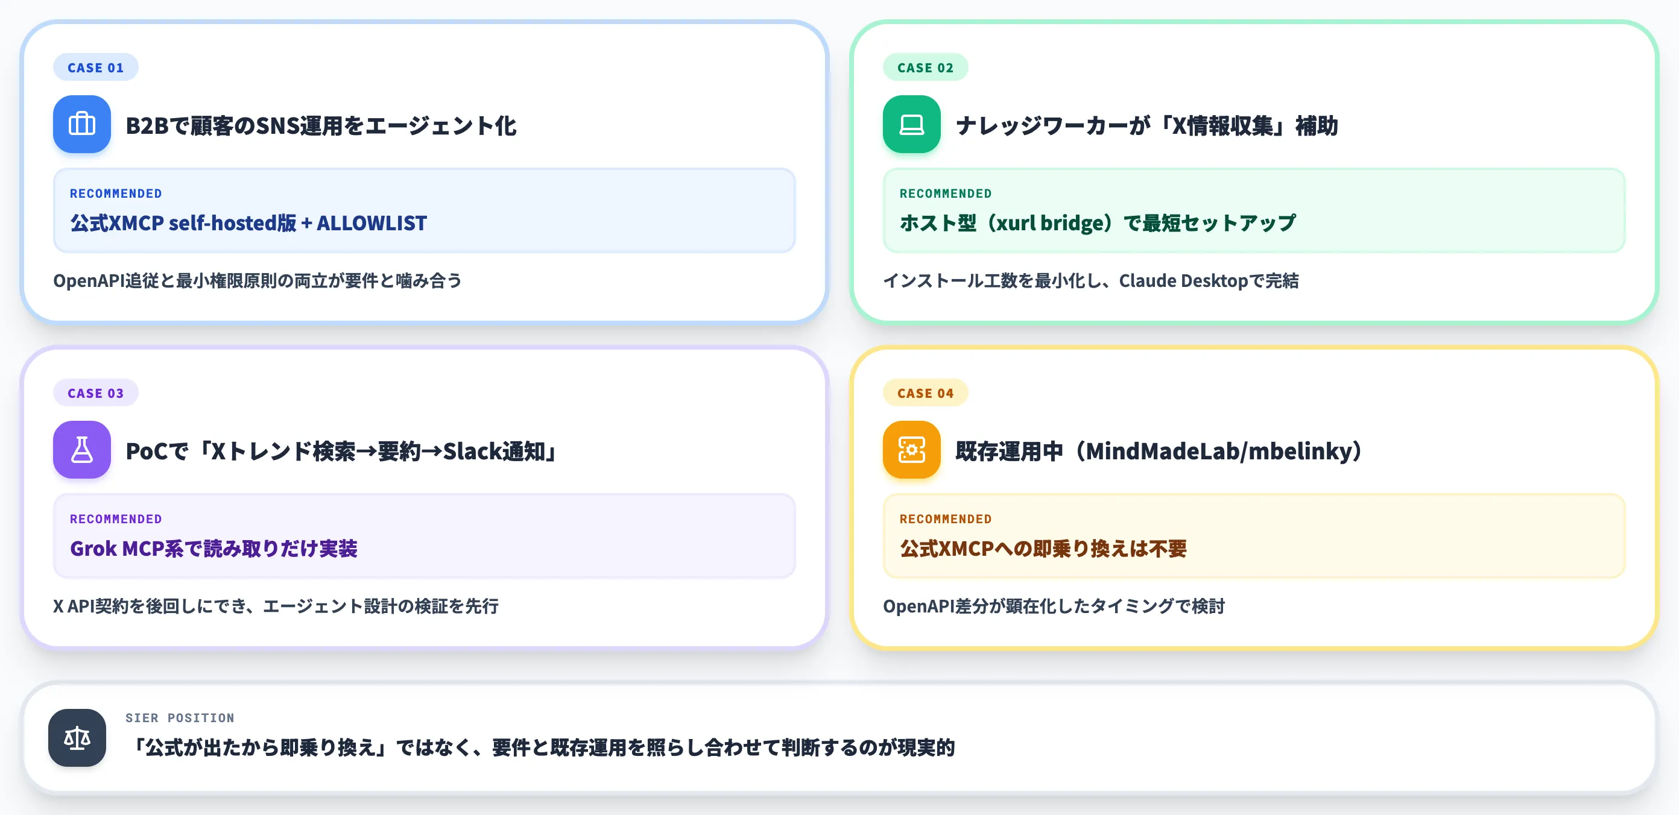Image resolution: width=1679 pixels, height=815 pixels.
Task: Click the blue briefcase icon in Case 01
Action: click(x=81, y=124)
